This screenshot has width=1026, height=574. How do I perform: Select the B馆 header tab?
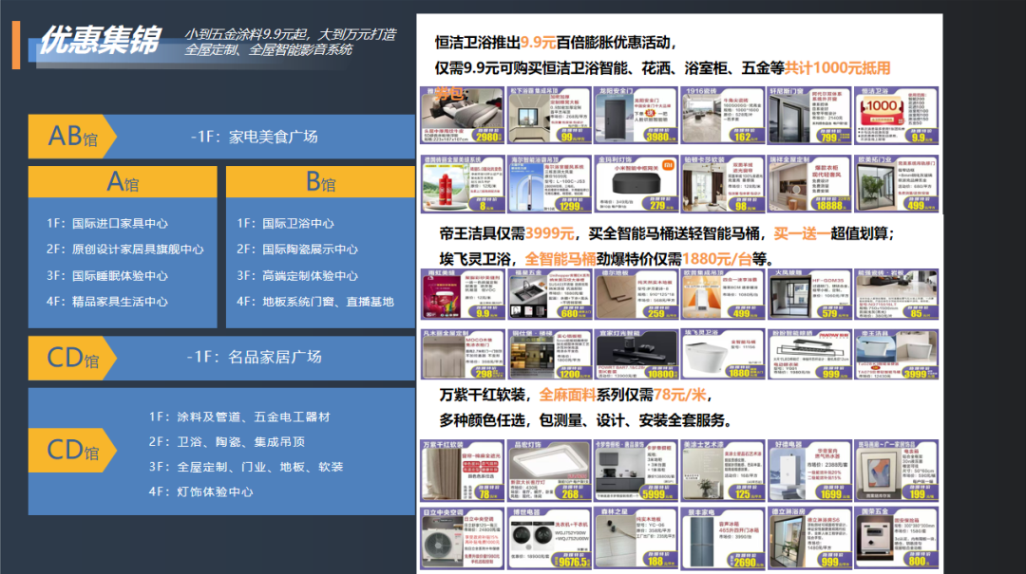(x=321, y=182)
